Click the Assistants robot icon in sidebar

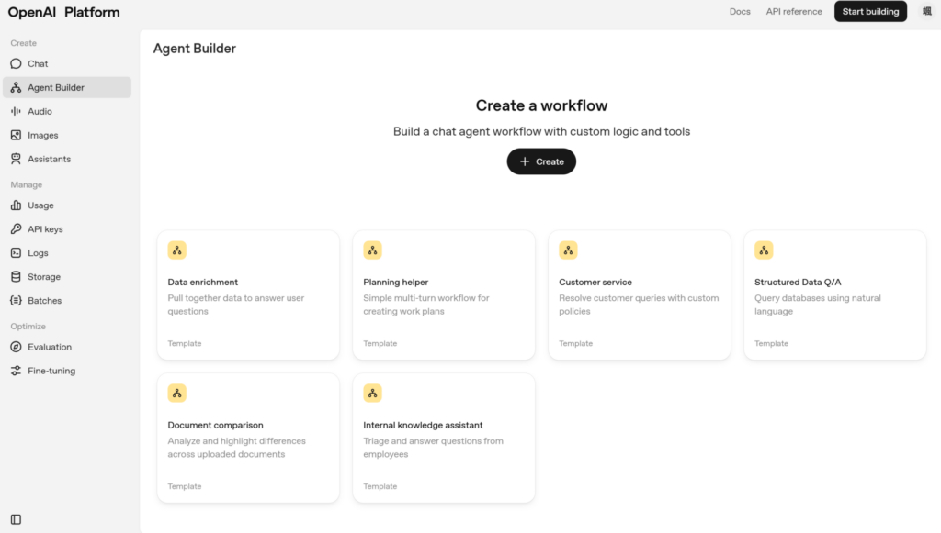click(x=16, y=160)
